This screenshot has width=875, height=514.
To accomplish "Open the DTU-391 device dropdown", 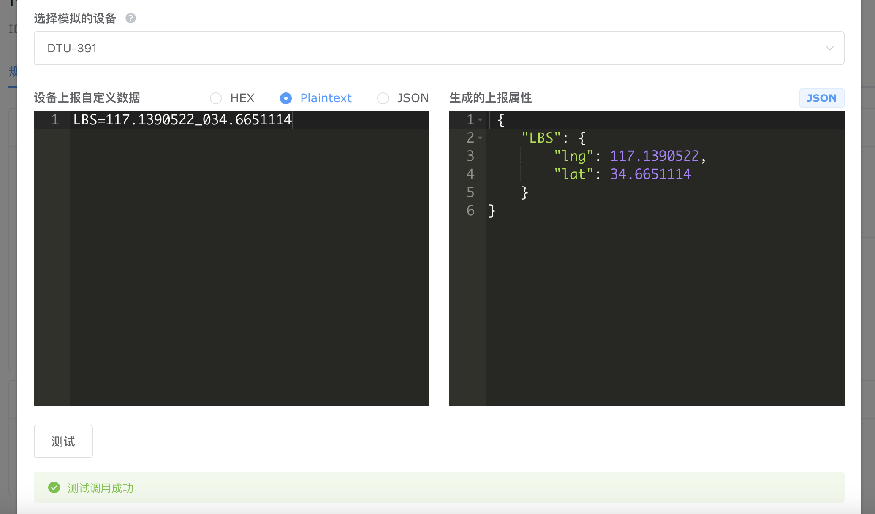I will pos(439,48).
